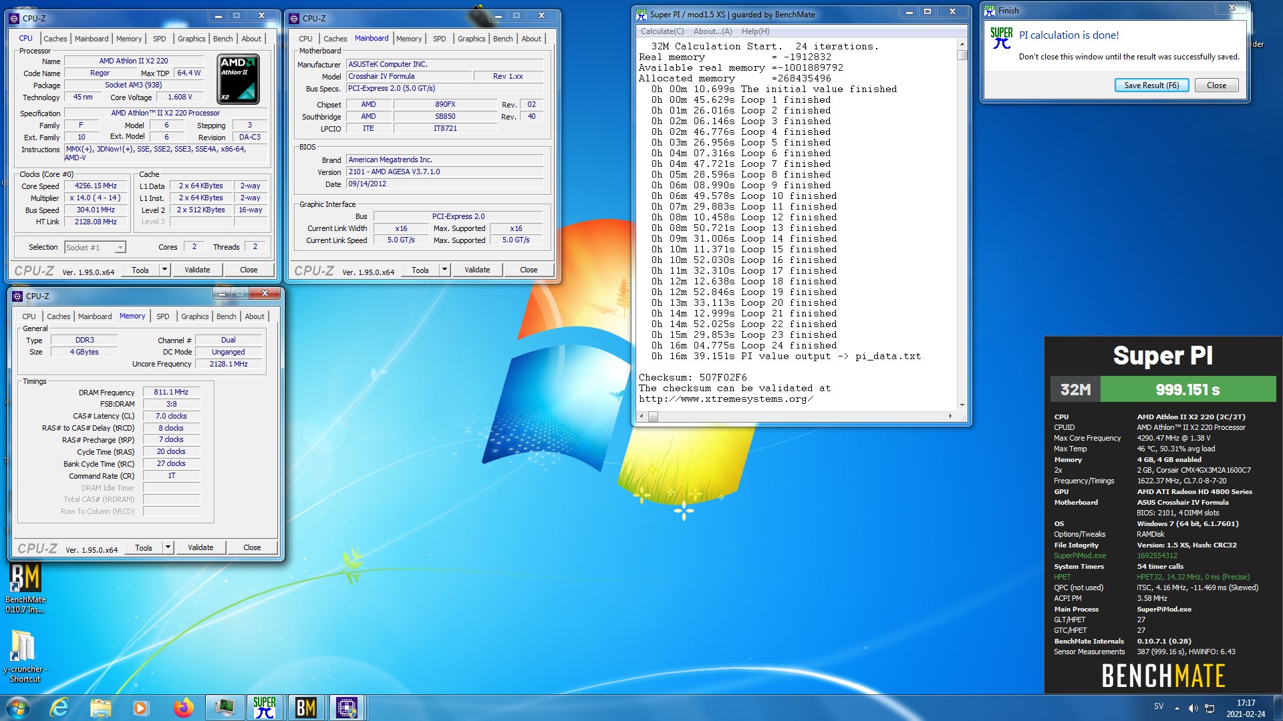The height and width of the screenshot is (721, 1283).
Task: Open Mainboard tab in CPU tab window
Action: tap(92, 39)
